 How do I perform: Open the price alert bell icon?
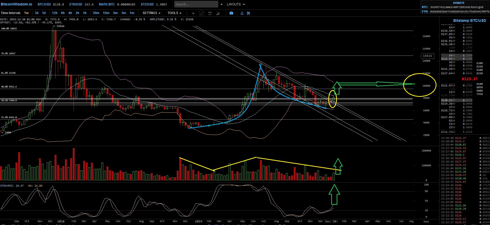coord(242,13)
